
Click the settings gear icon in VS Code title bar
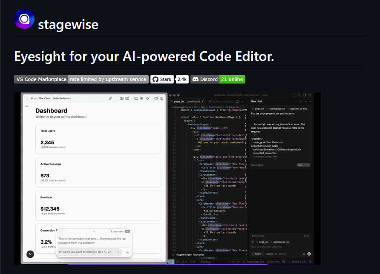click(310, 95)
